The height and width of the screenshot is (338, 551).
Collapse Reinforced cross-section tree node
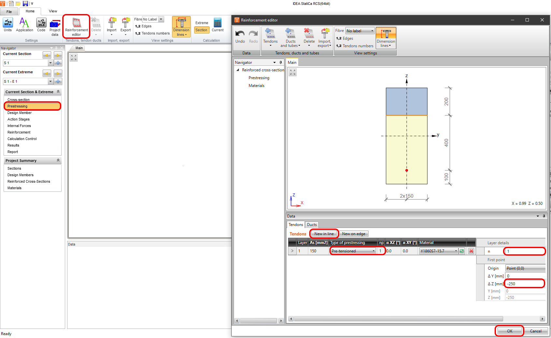pyautogui.click(x=238, y=70)
